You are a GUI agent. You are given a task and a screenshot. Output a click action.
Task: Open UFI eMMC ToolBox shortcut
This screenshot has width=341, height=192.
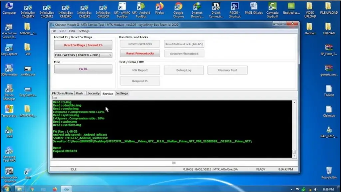point(122,10)
